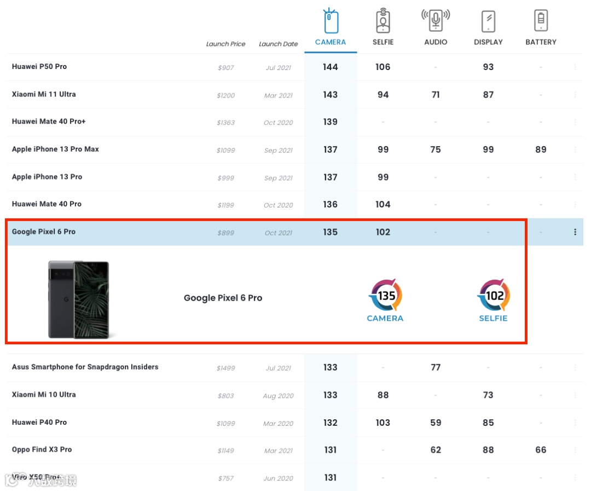This screenshot has height=491, width=591.
Task: Open Apple iPhone 13 Pro Max row
Action: (x=295, y=149)
